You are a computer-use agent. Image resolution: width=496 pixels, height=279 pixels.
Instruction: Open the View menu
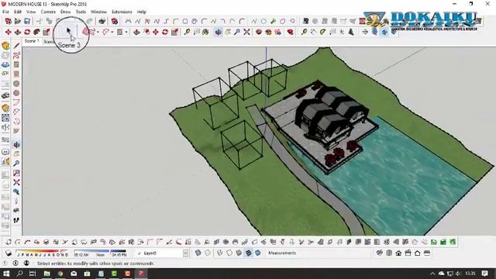coord(31,12)
